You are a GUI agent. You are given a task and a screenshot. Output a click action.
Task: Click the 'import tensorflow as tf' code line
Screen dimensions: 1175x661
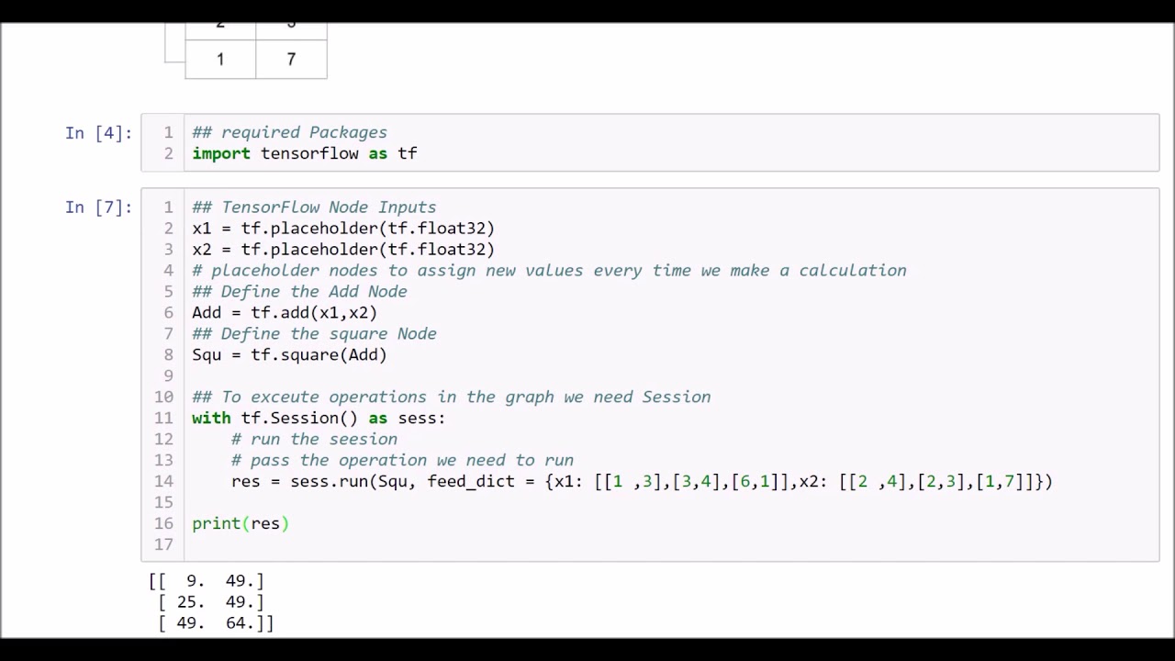305,153
